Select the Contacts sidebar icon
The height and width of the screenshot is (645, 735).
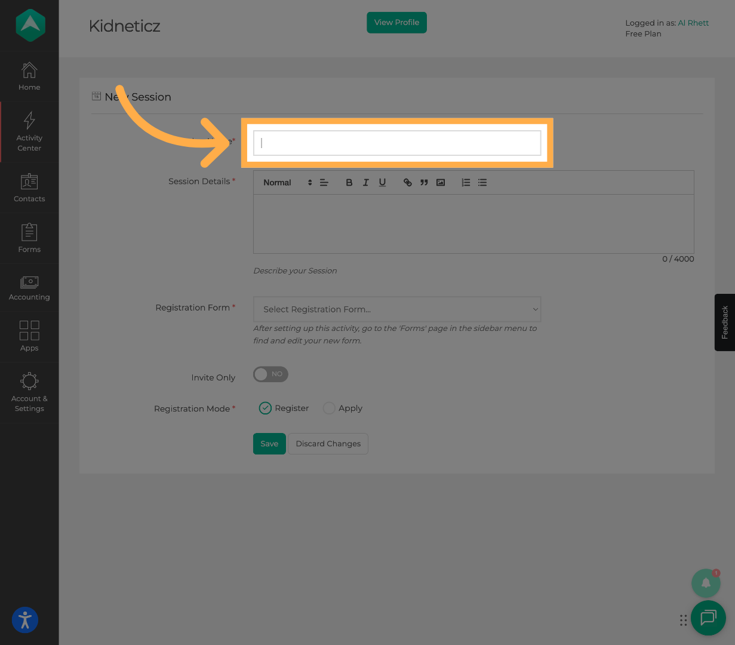[29, 188]
